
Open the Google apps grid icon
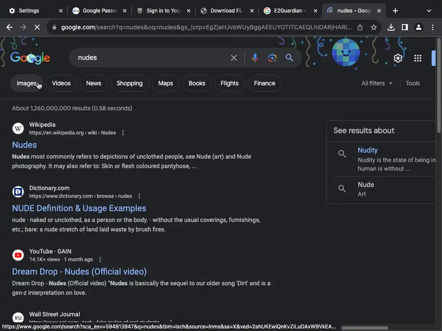point(418,58)
